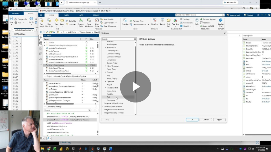Viewport: 271px width, 152px height.
Task: Expand the Appearance settings node
Action: click(x=105, y=47)
